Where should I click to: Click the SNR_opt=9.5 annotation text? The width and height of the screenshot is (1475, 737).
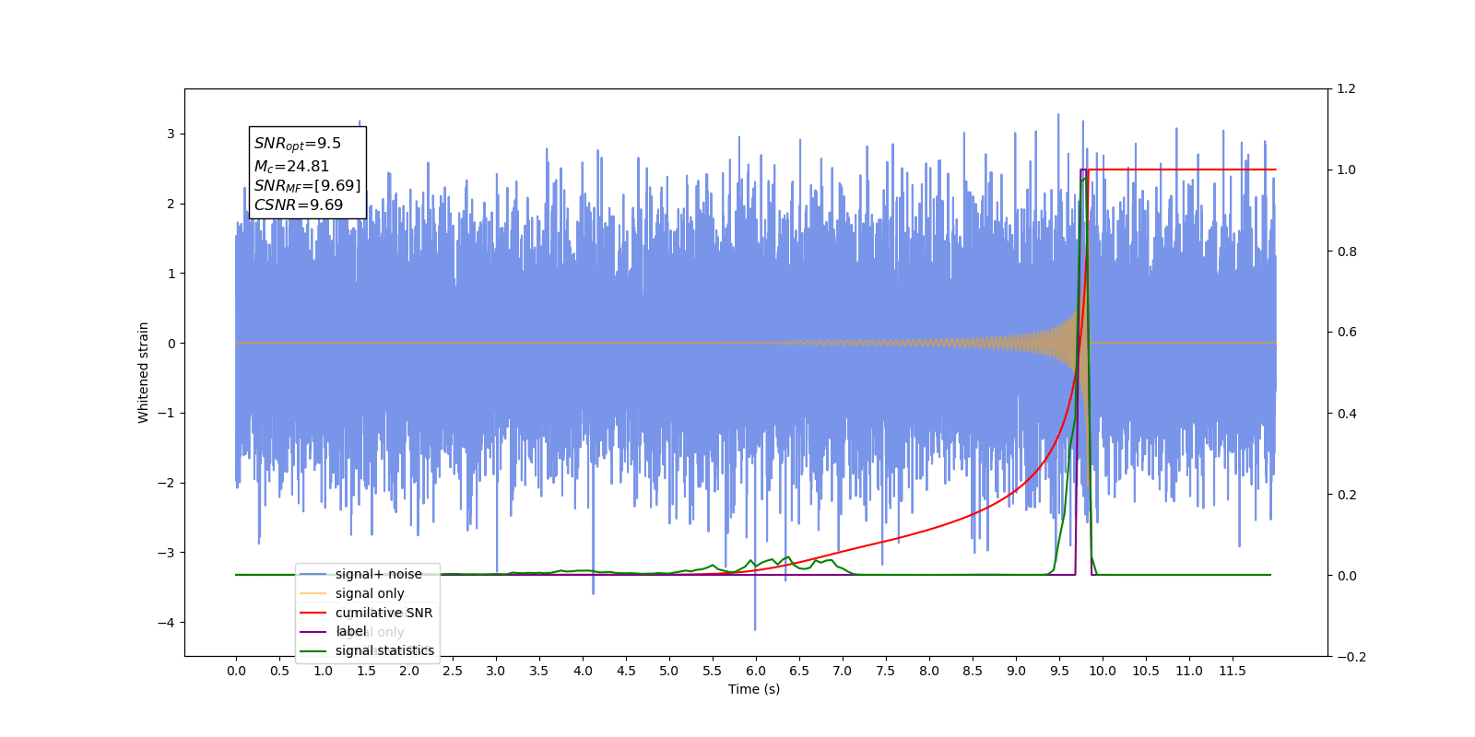298,144
